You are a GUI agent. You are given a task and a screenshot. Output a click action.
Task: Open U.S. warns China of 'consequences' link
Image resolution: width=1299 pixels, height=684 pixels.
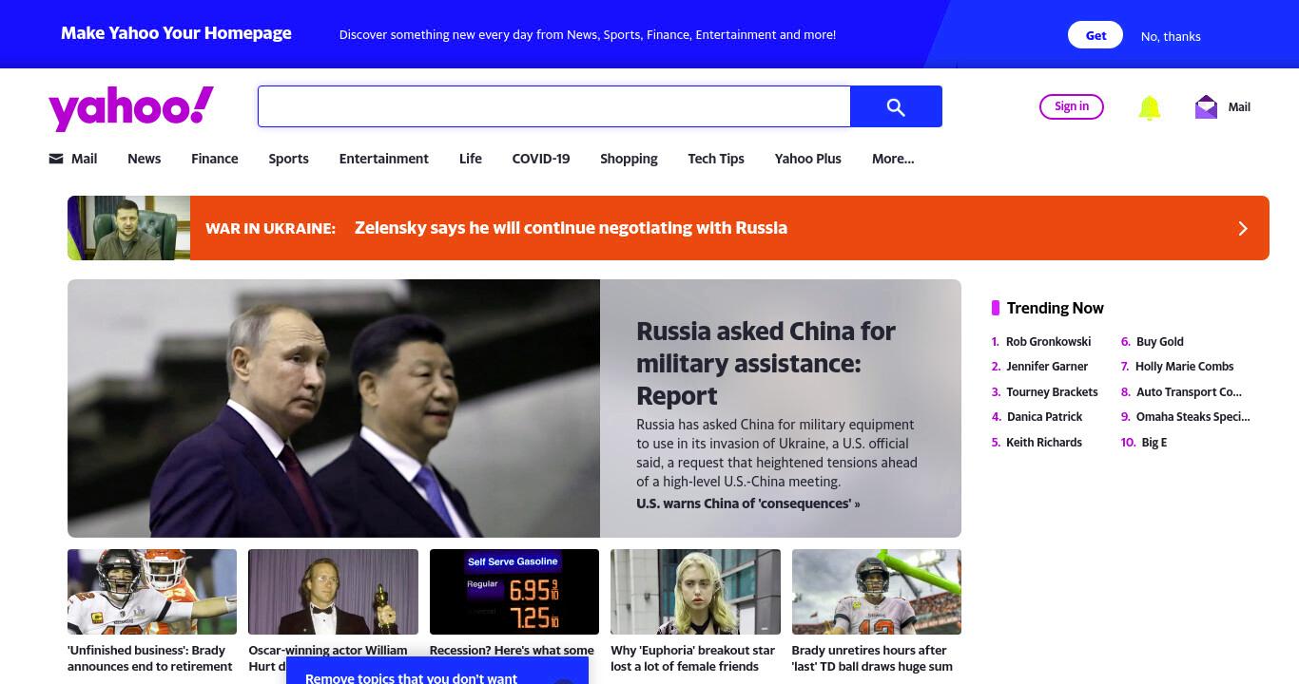tap(748, 503)
